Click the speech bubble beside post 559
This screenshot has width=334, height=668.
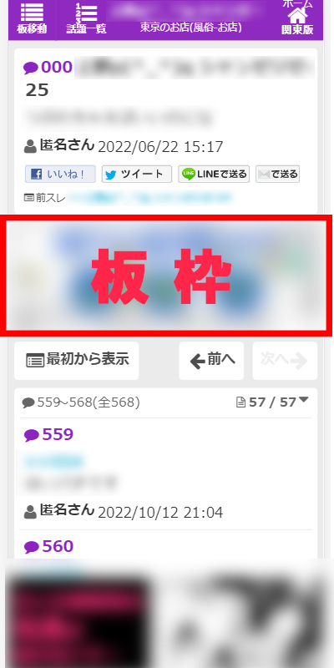31,435
